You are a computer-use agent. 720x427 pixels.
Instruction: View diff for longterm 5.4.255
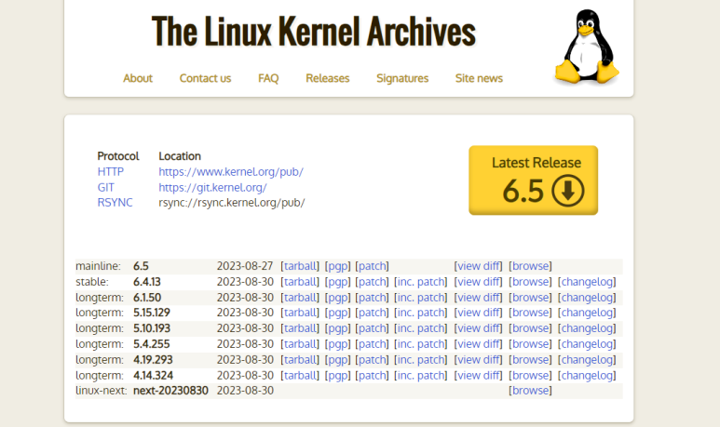tap(478, 344)
